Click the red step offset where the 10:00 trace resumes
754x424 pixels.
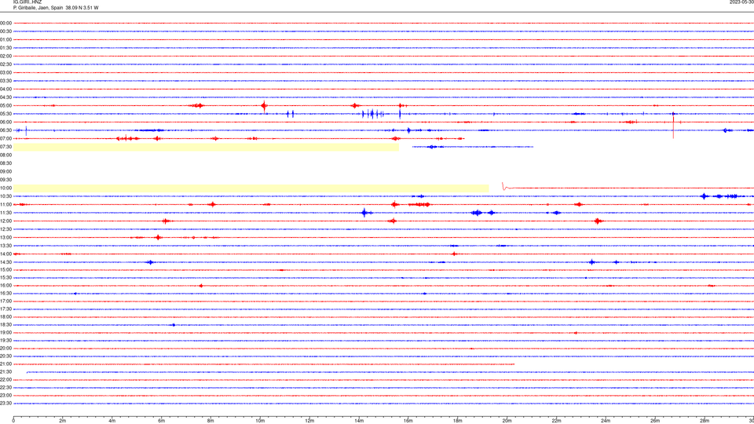[x=504, y=186]
